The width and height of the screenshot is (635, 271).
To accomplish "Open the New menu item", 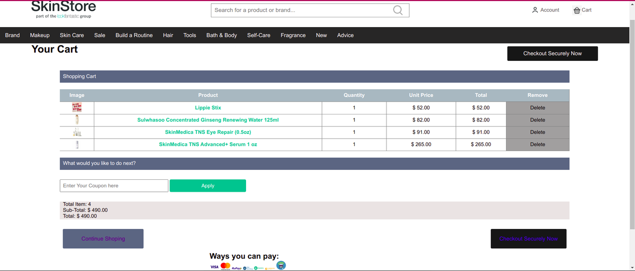I will pyautogui.click(x=321, y=35).
